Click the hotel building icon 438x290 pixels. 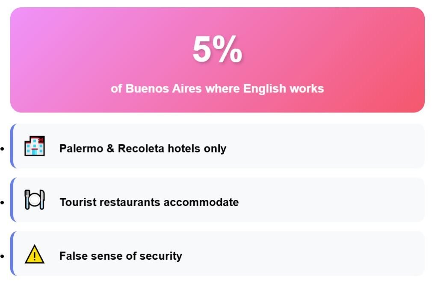coord(35,146)
